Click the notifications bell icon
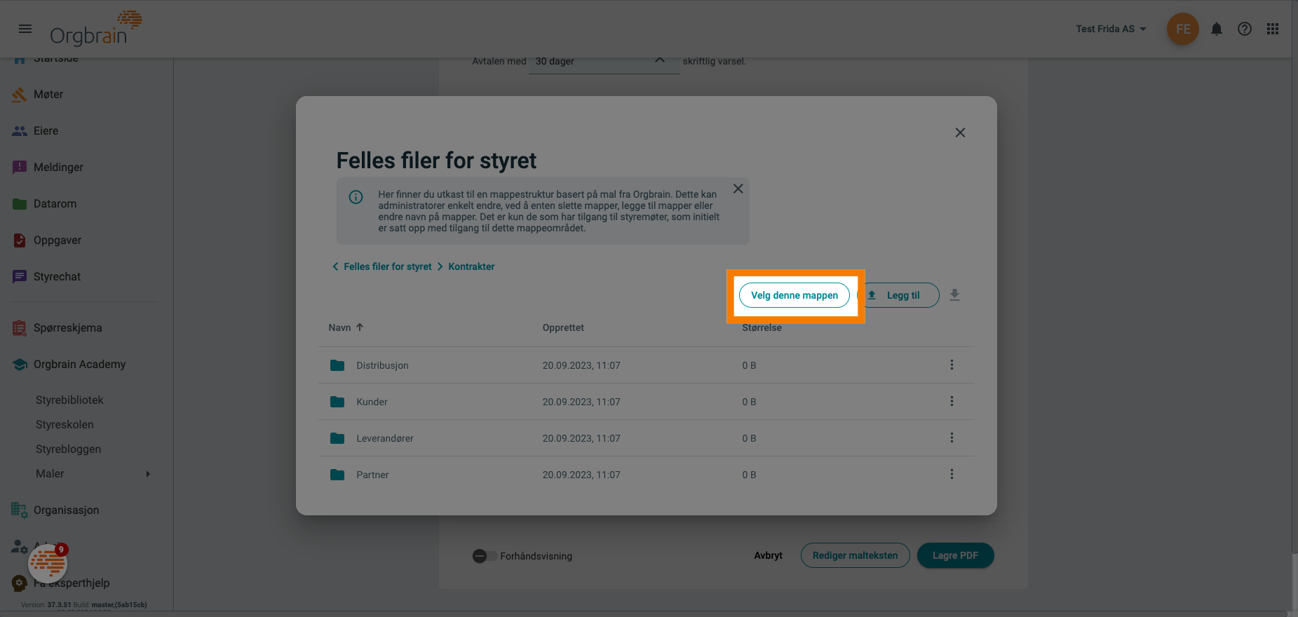The height and width of the screenshot is (617, 1298). pos(1217,29)
